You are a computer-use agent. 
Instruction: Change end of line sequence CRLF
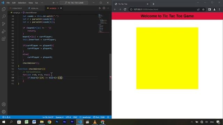(x=75, y=117)
